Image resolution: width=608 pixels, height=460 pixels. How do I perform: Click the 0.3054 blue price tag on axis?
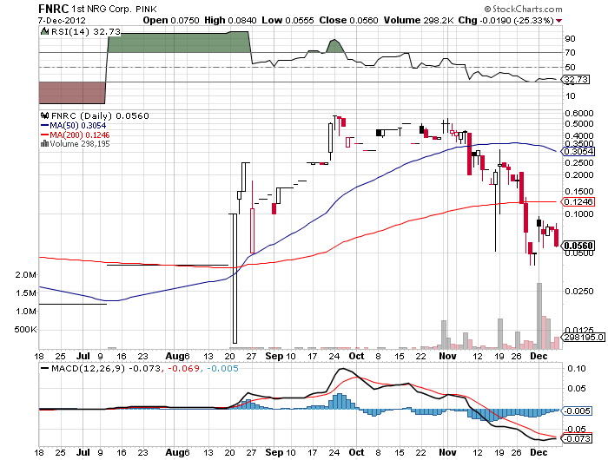click(x=578, y=151)
